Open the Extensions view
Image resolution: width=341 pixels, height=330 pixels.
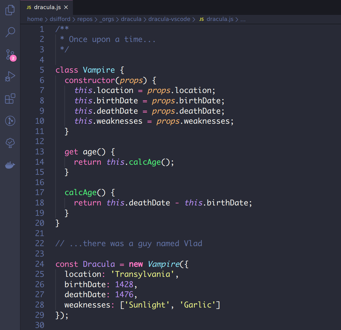[x=10, y=99]
